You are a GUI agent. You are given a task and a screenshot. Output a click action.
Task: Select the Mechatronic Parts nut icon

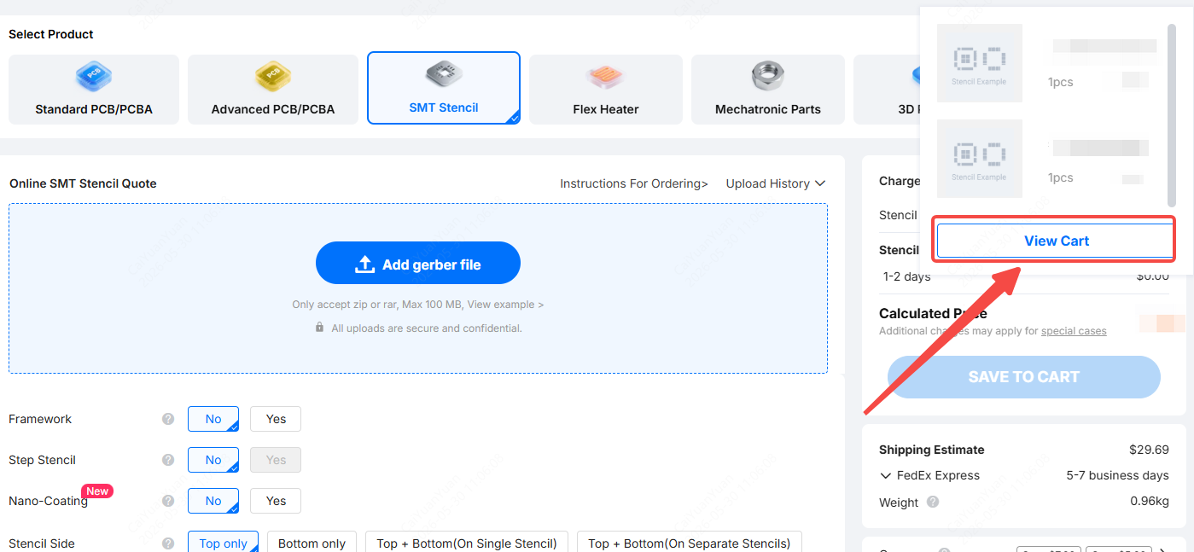768,76
